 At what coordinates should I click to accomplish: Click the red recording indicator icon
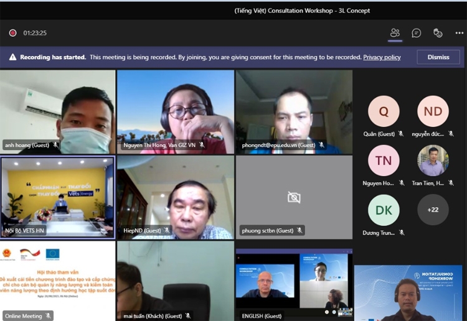[x=13, y=33]
